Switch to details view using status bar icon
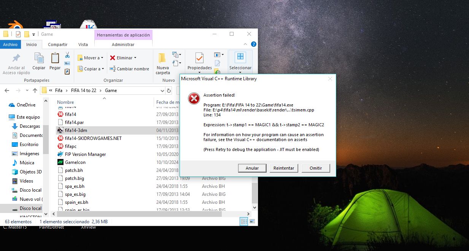This screenshot has width=469, height=251. pyautogui.click(x=244, y=222)
